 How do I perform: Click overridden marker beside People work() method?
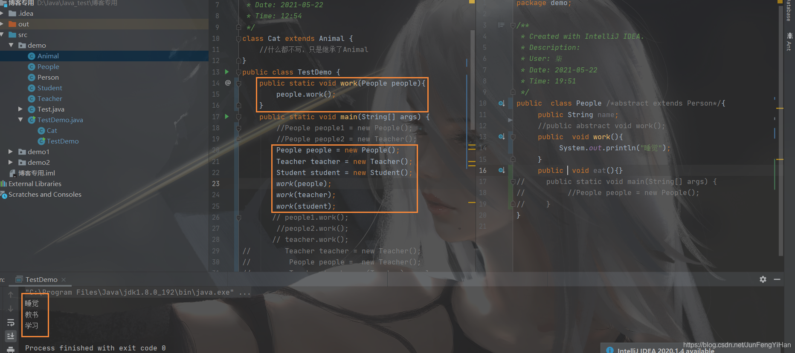pyautogui.click(x=502, y=137)
